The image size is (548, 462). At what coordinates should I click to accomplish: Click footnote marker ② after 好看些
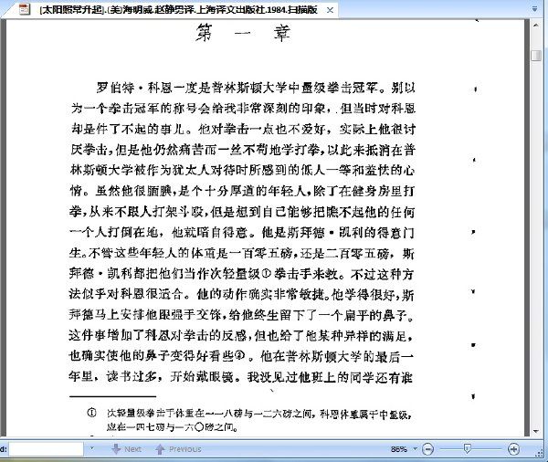[x=239, y=355]
